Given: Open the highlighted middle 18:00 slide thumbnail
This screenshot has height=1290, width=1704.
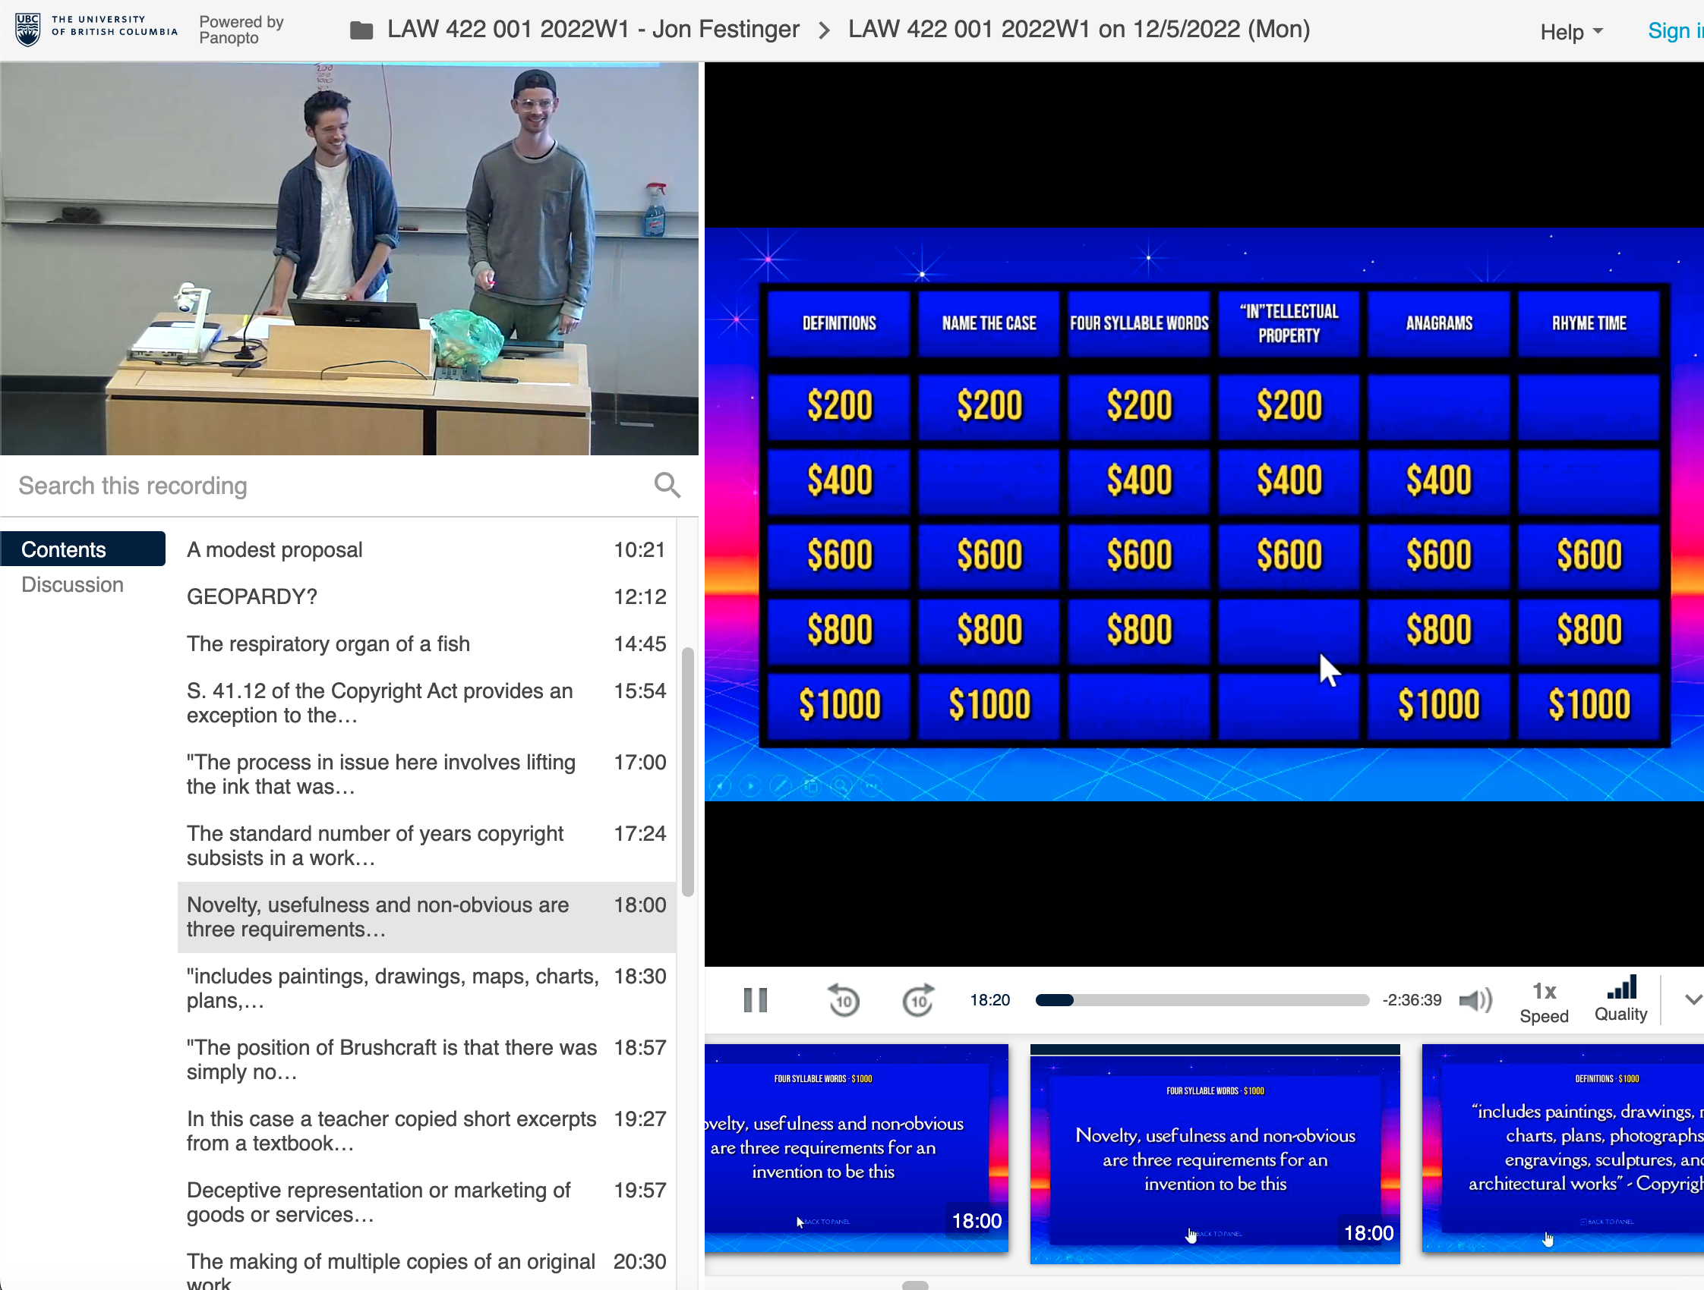Looking at the screenshot, I should click(1215, 1153).
